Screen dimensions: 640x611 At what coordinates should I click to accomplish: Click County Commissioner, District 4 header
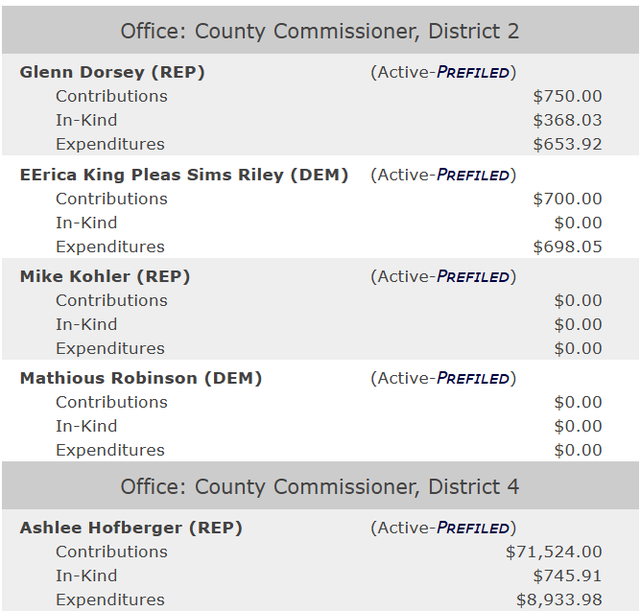(x=320, y=486)
